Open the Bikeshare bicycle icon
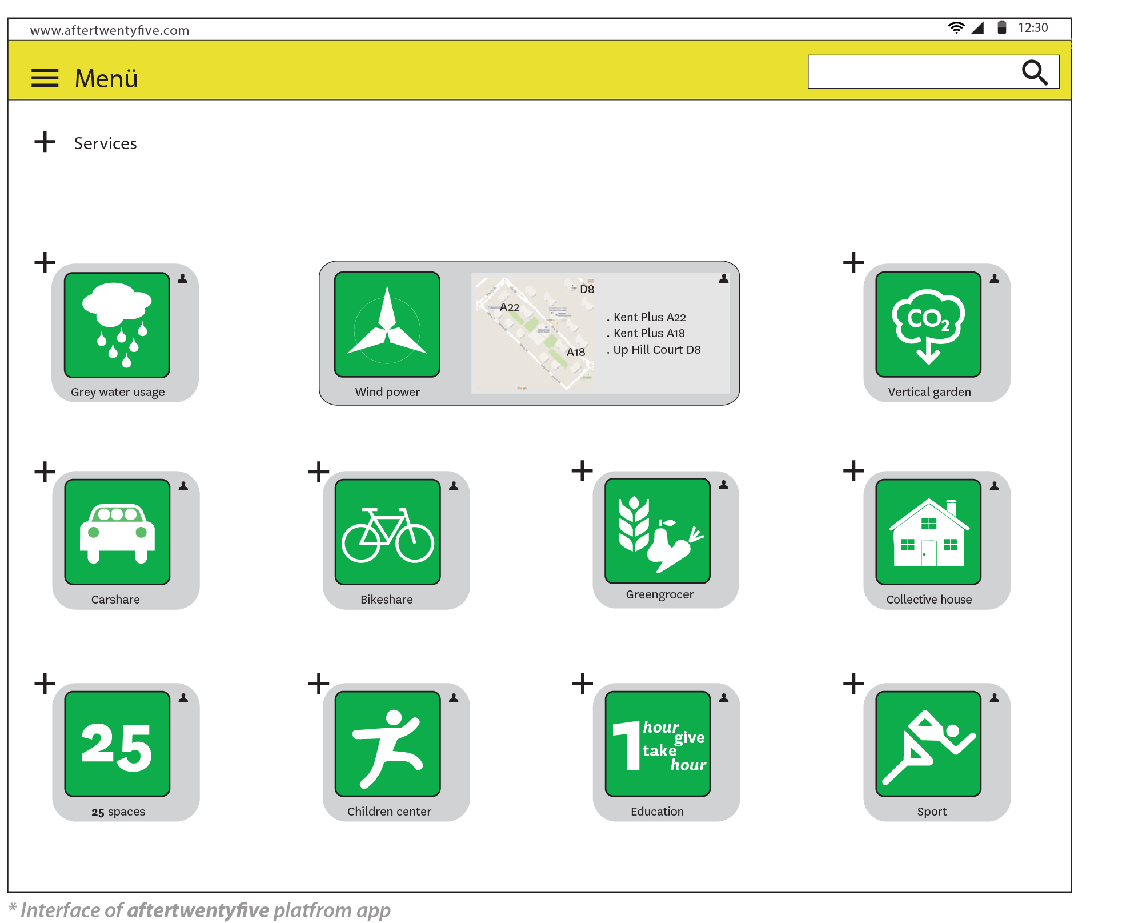 click(387, 532)
